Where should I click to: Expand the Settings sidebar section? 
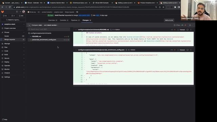click(13, 77)
